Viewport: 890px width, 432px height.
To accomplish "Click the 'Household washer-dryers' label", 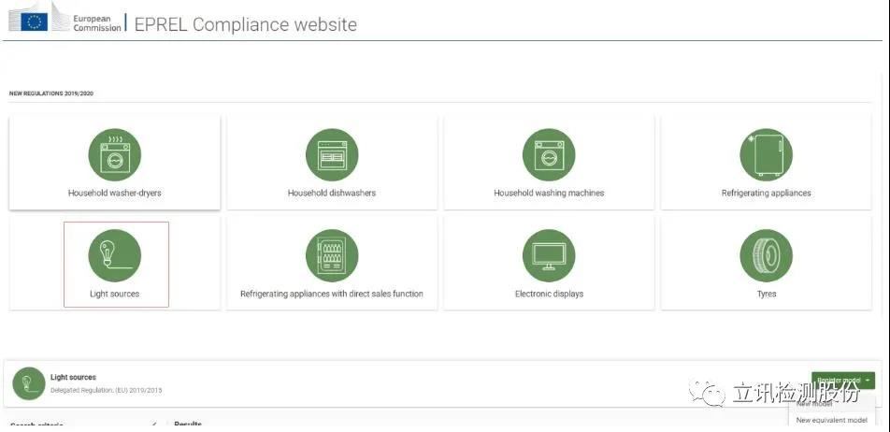I will pos(115,193).
